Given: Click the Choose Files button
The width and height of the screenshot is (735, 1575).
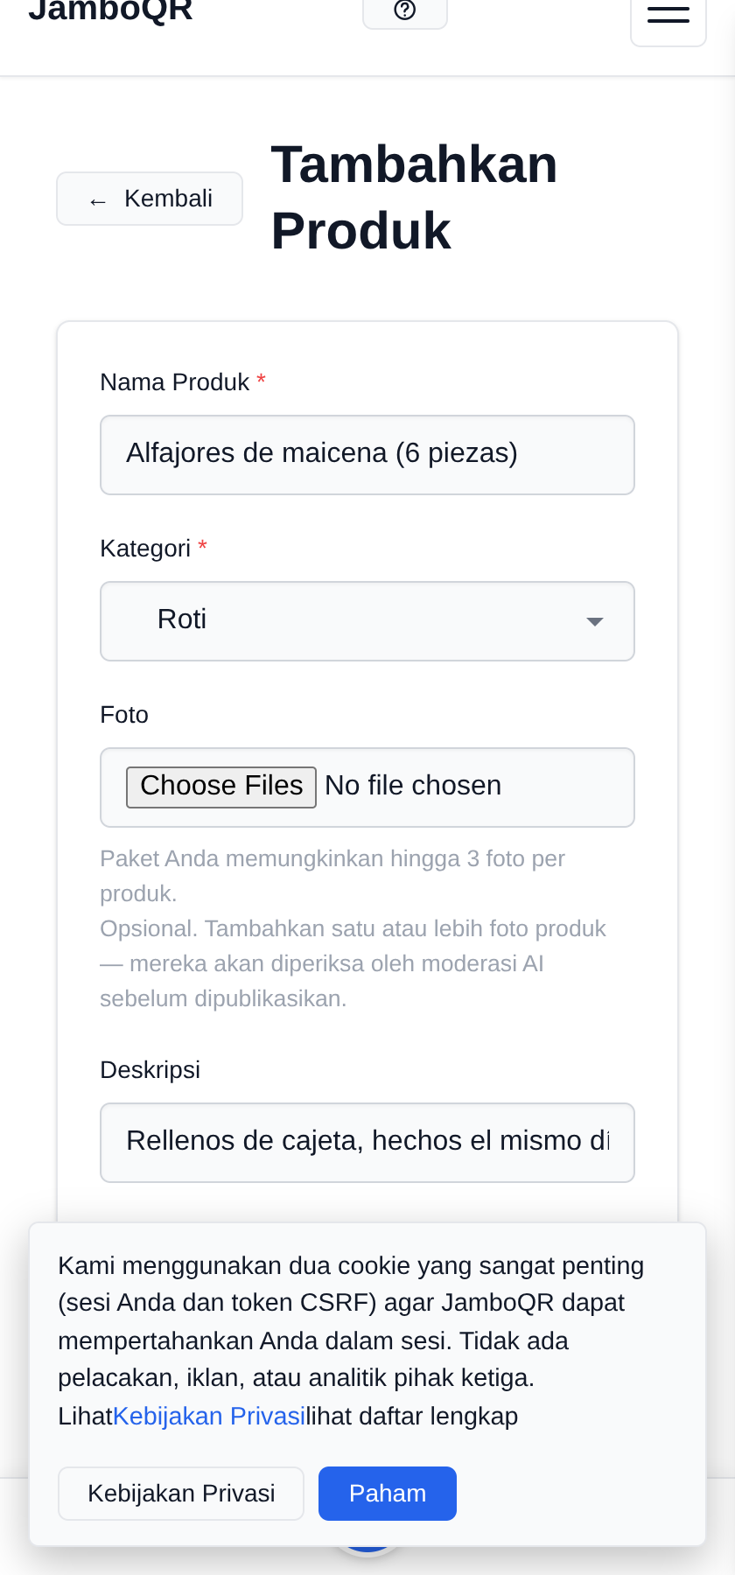Looking at the screenshot, I should point(221,787).
